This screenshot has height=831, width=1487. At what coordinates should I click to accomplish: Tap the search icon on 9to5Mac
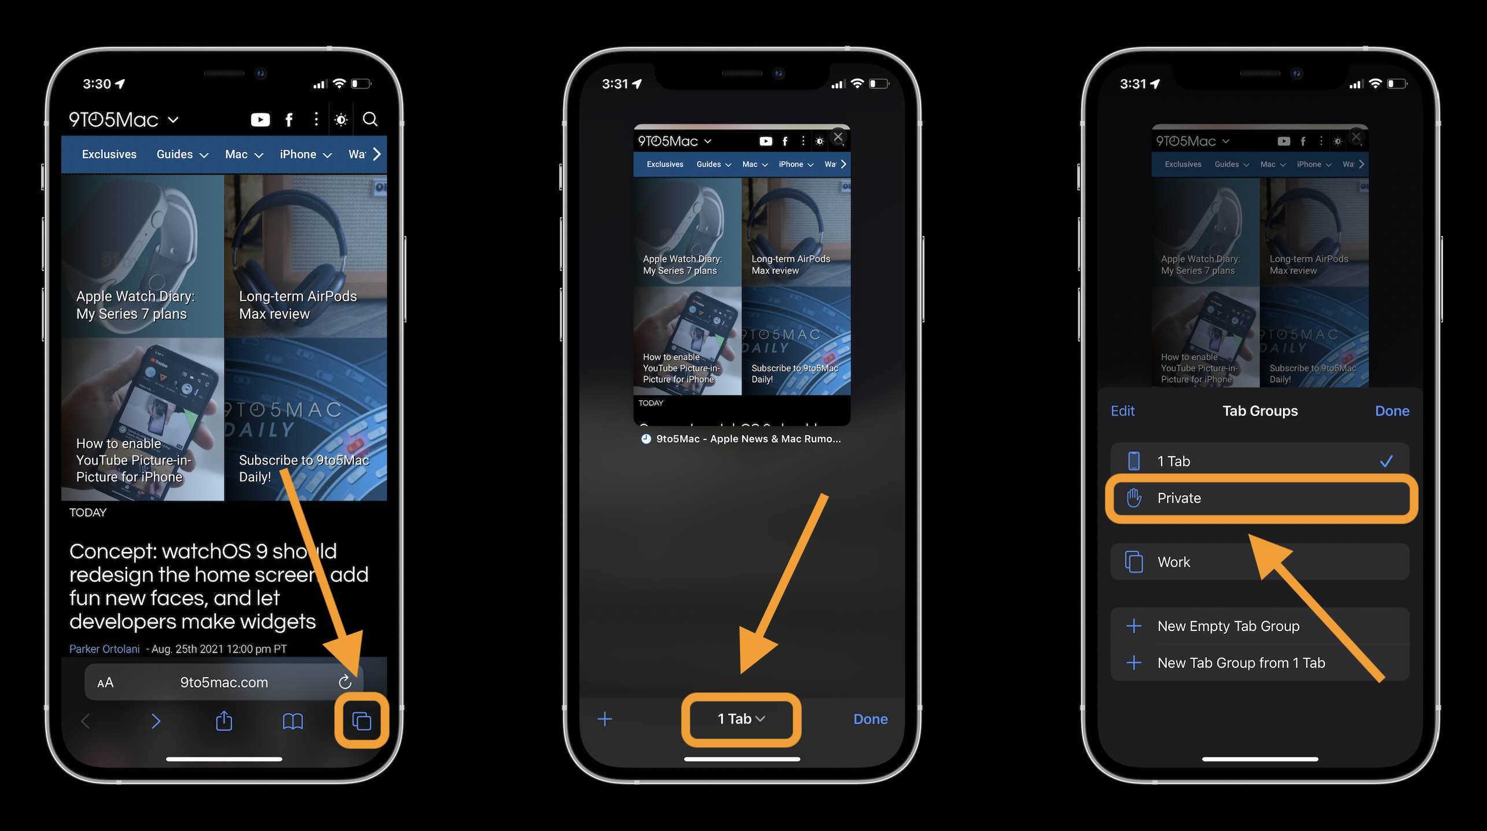[x=369, y=116]
